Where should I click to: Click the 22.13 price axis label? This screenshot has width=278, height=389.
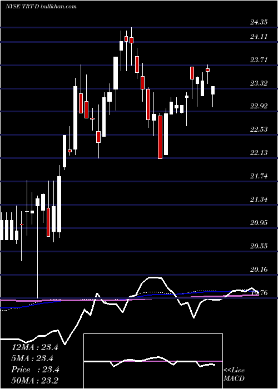[x=259, y=153]
